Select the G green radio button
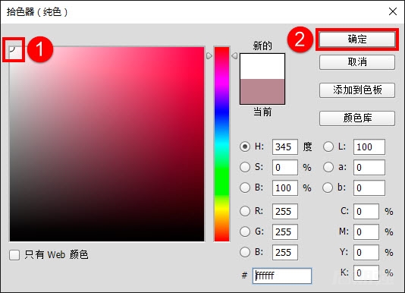The width and height of the screenshot is (405, 293). pyautogui.click(x=245, y=232)
